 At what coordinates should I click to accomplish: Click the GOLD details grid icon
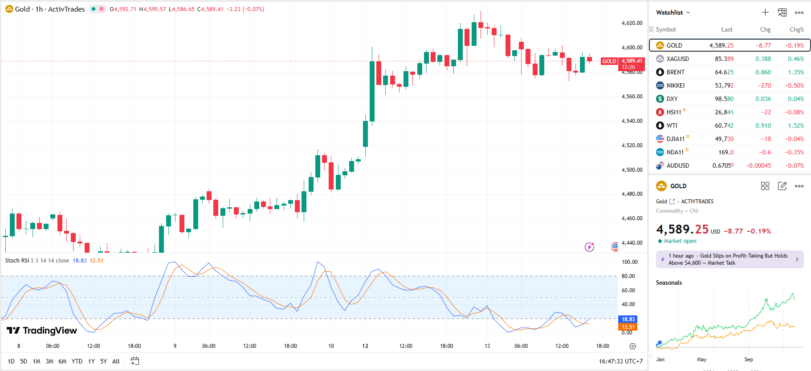coord(765,186)
